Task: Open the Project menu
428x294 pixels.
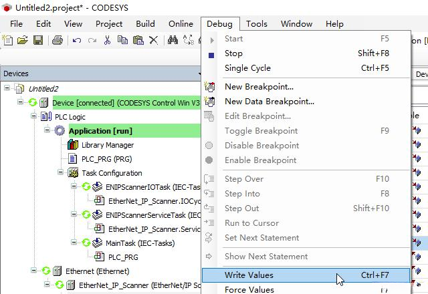Action: (109, 24)
